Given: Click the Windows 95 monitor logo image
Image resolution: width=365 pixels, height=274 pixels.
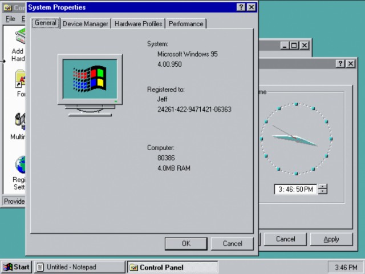Looking at the screenshot, I should [x=90, y=85].
